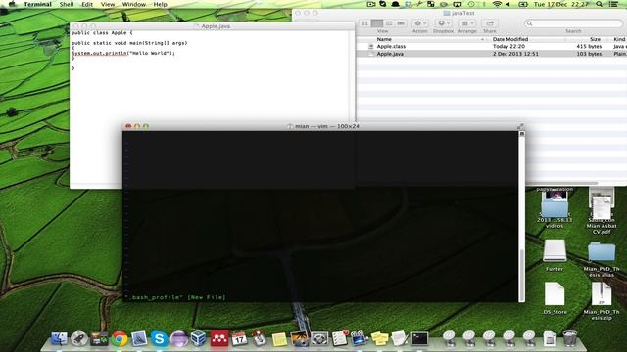Click the menu bar date and time
This screenshot has width=627, height=352.
click(x=560, y=4)
